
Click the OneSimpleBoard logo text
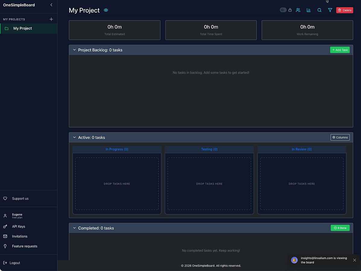19,5
